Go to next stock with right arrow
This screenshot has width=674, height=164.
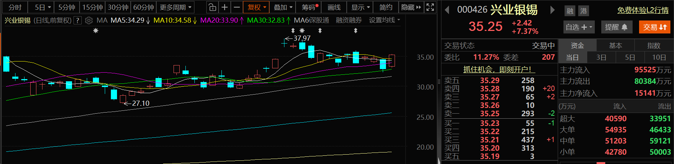[x=552, y=10]
